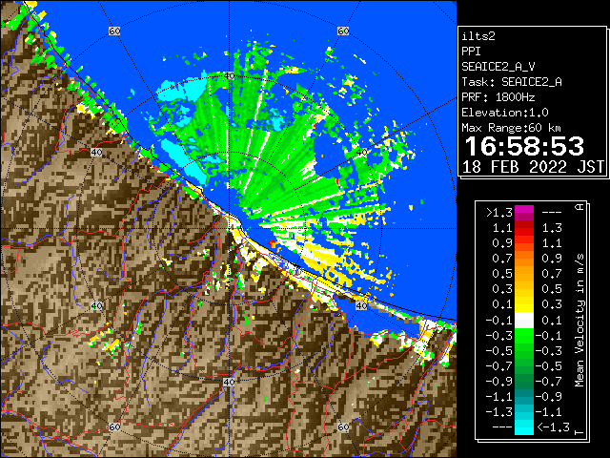The height and width of the screenshot is (458, 610).
Task: Click the '60' ring label north-northwest over sea
Action: (114, 31)
